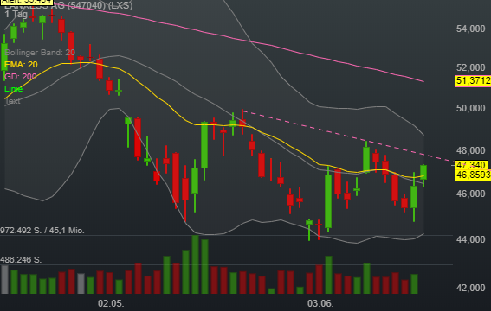The height and width of the screenshot is (311, 491).
Task: Click the yellow Alert label at top
Action: 26,2
